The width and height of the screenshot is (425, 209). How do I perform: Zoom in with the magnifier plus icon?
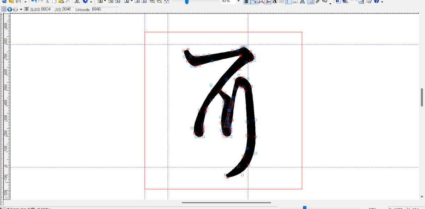[x=152, y=1]
